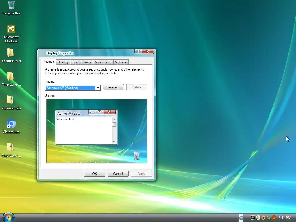Close the Display Properties dialog

[148, 51]
